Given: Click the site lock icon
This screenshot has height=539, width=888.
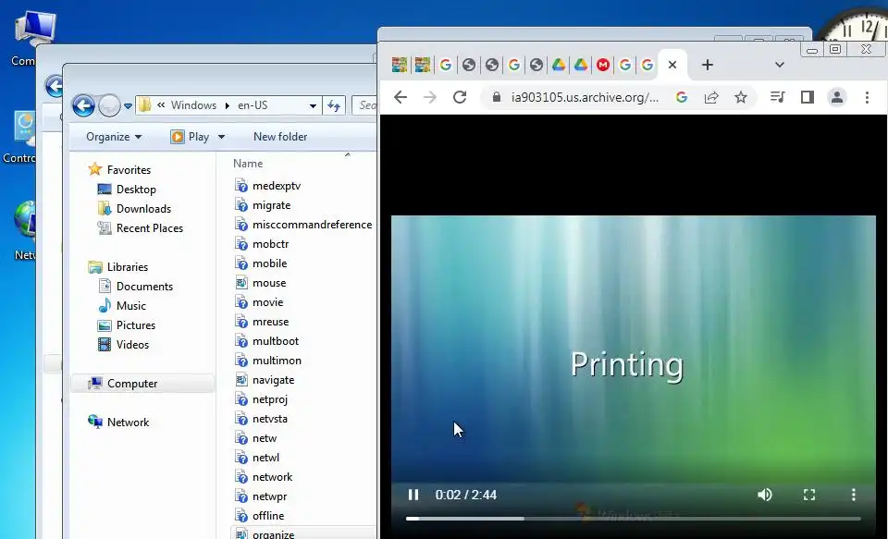Looking at the screenshot, I should [497, 97].
